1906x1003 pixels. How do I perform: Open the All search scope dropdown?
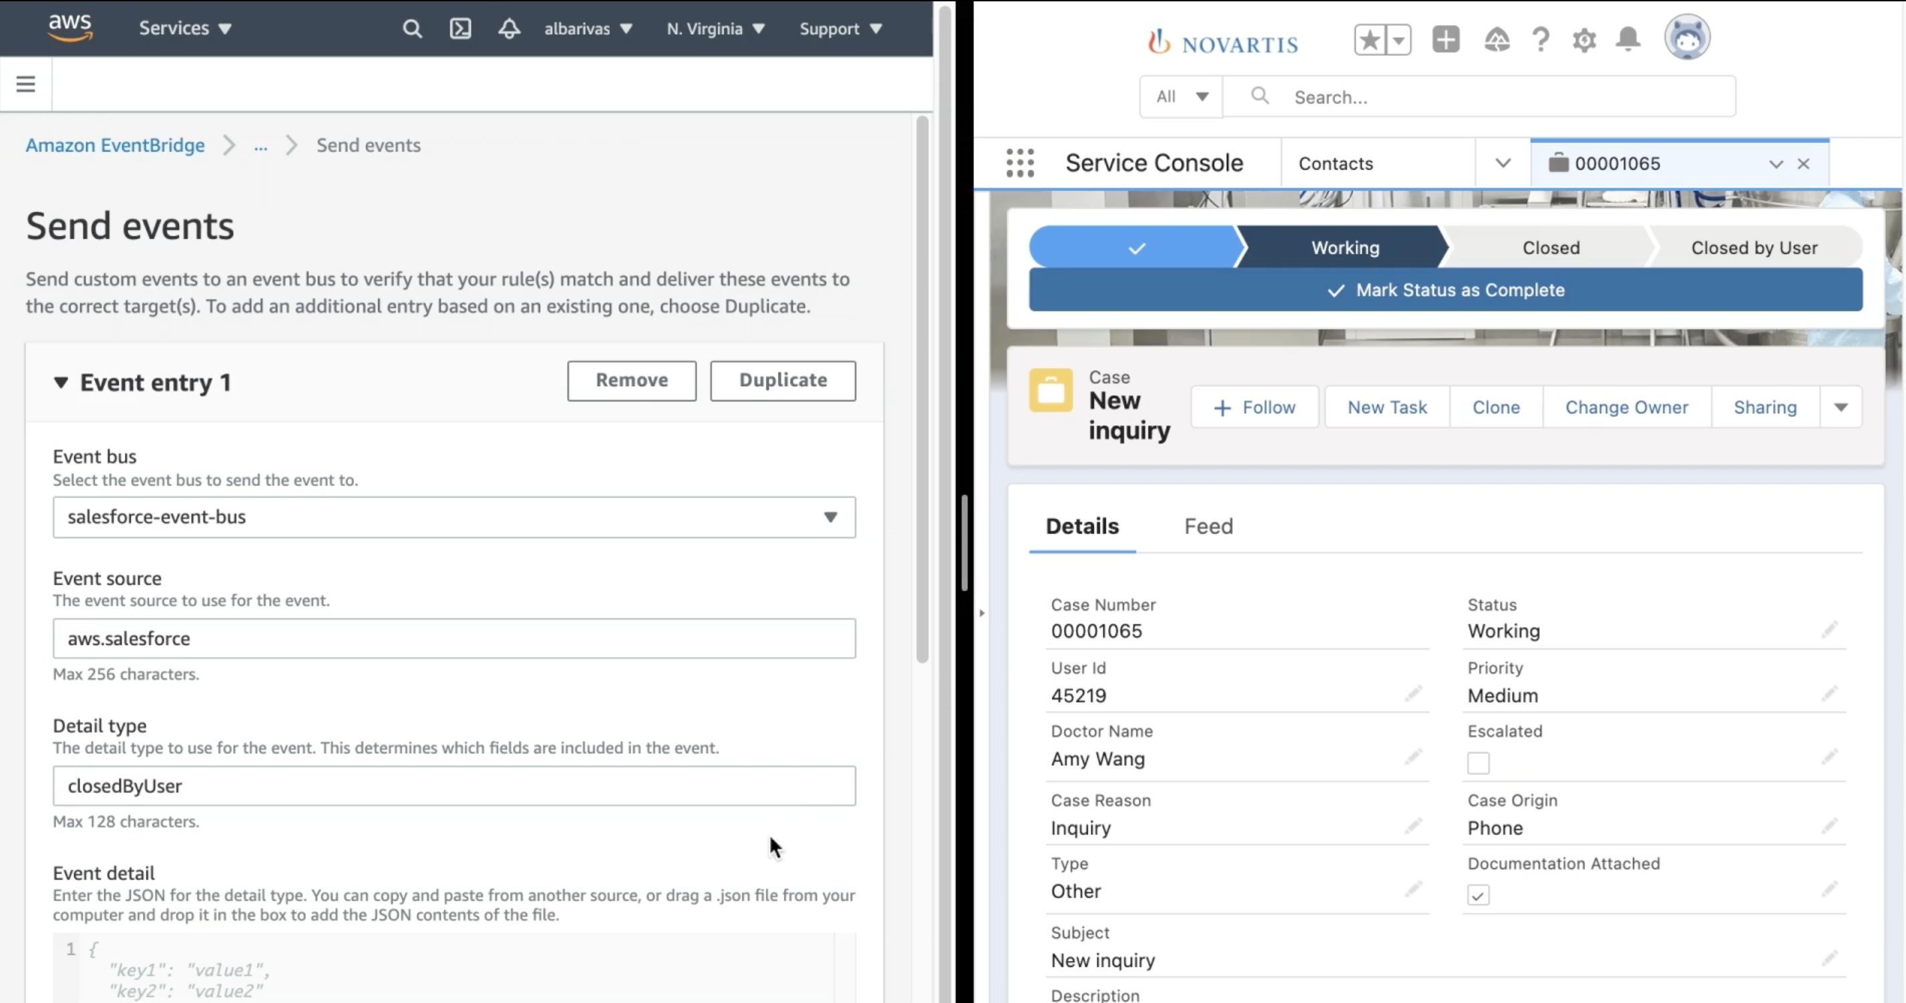(x=1181, y=96)
